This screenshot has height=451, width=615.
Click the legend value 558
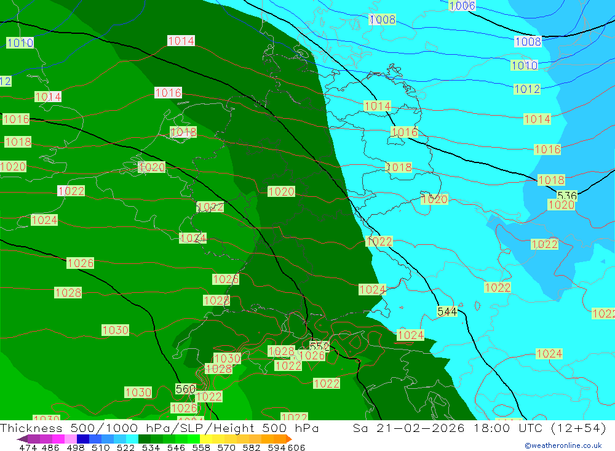point(201,447)
